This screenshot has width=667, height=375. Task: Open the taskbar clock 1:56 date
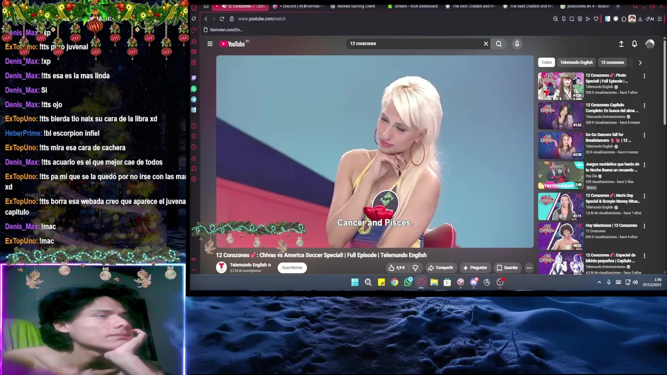click(652, 282)
